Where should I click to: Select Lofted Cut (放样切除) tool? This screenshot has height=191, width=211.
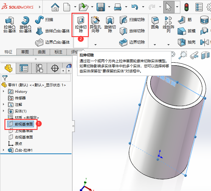(x=132, y=31)
